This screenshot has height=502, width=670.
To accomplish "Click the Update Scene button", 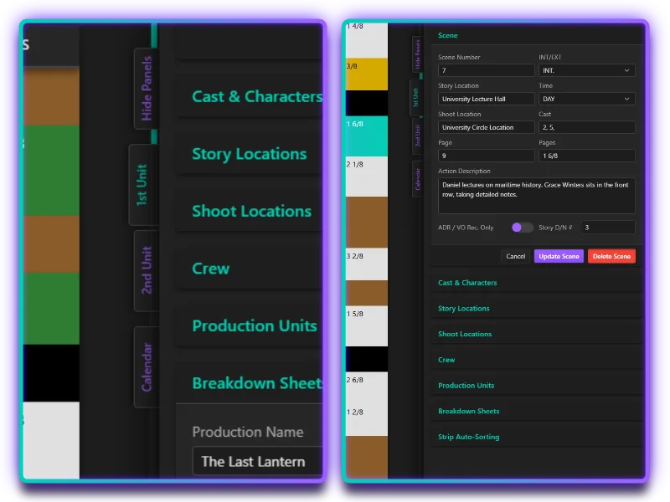I will 558,256.
